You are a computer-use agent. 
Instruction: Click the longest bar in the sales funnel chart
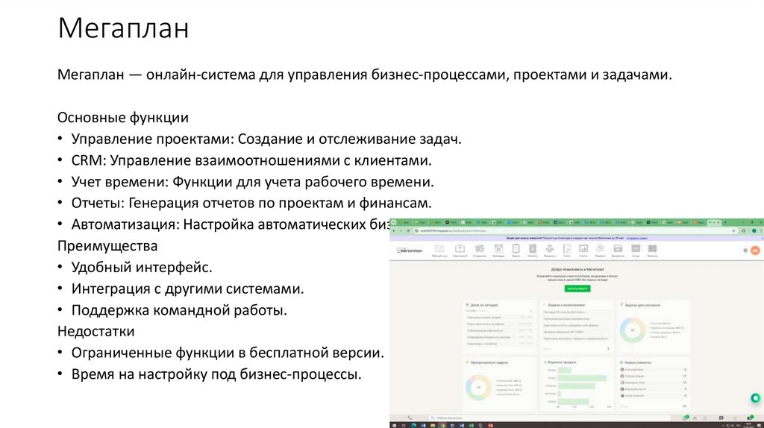582,378
